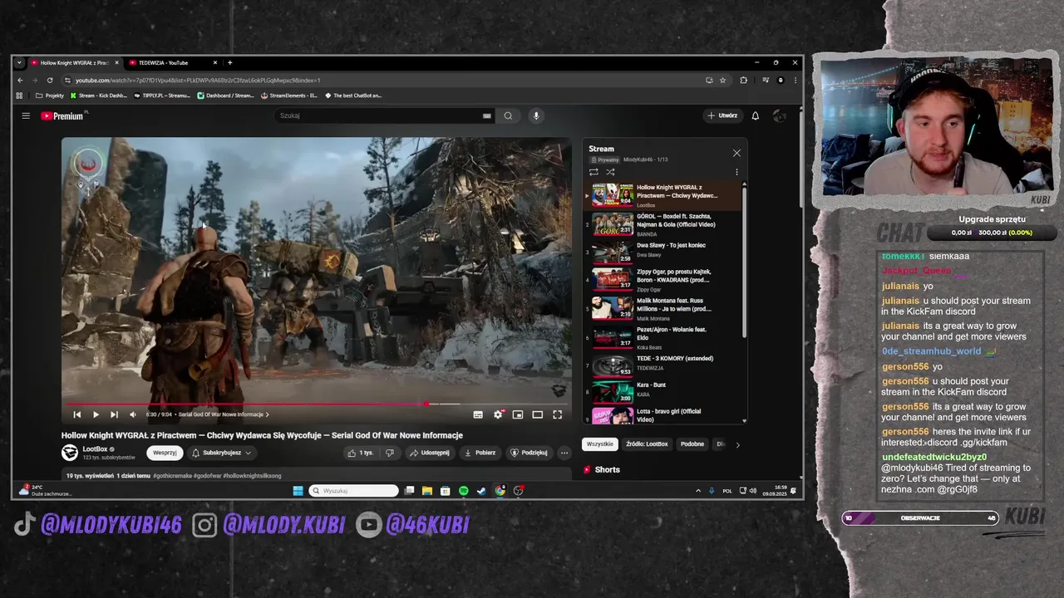Reload the current page
The image size is (1064, 598).
click(x=50, y=81)
